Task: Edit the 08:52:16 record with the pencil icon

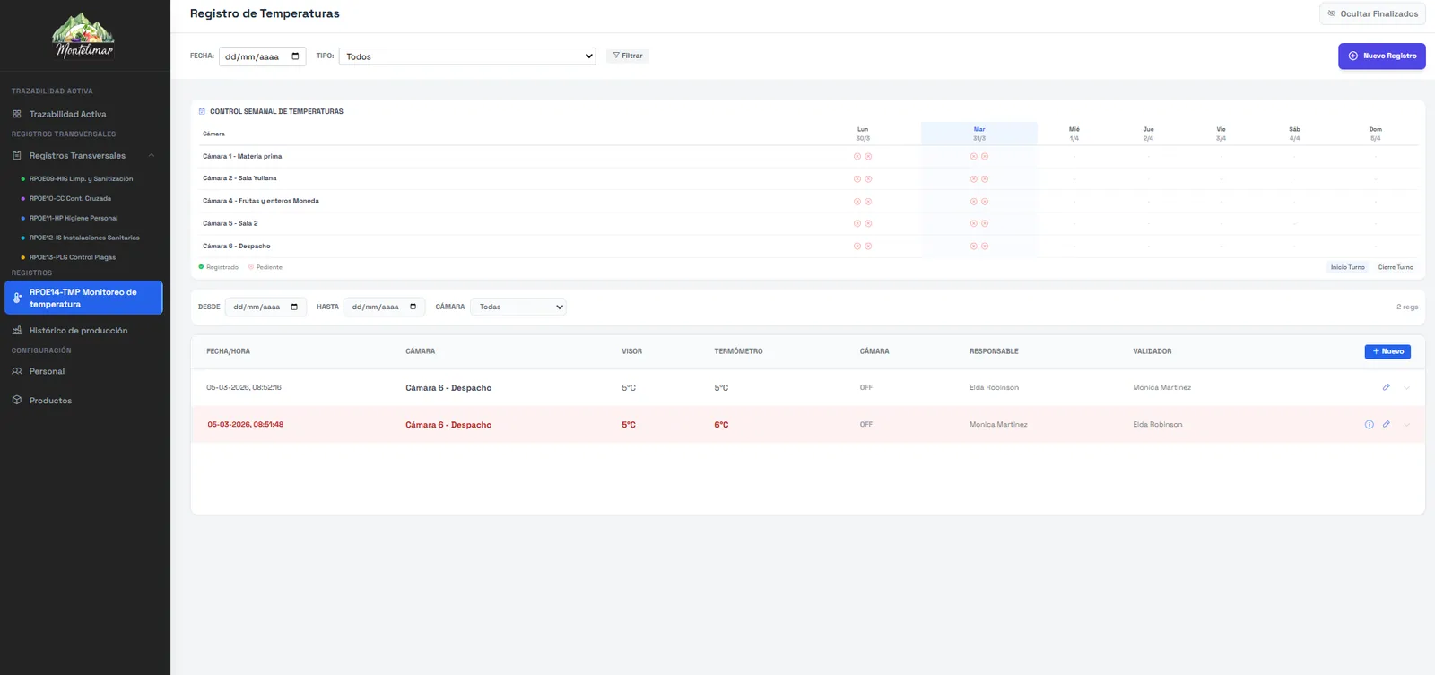Action: click(x=1387, y=387)
